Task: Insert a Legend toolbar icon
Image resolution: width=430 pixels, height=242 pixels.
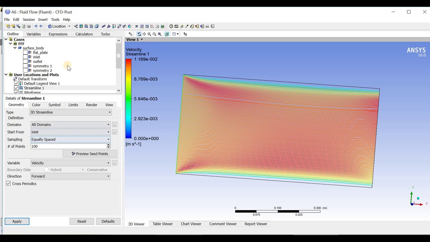Action: pos(114,26)
